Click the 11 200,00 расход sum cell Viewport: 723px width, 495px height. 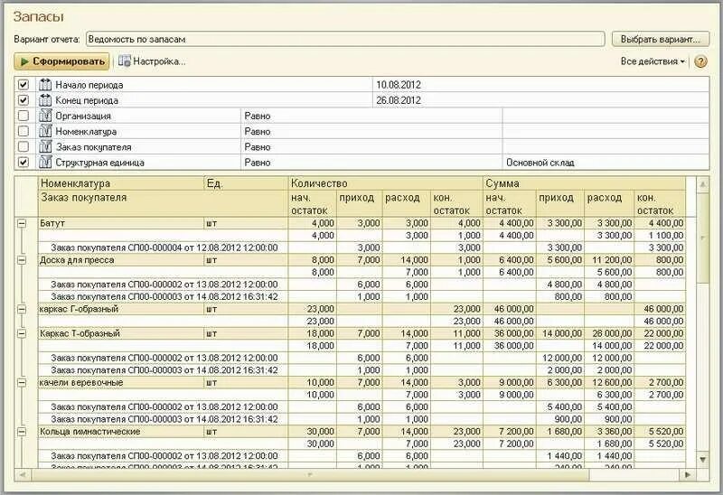[x=609, y=260]
